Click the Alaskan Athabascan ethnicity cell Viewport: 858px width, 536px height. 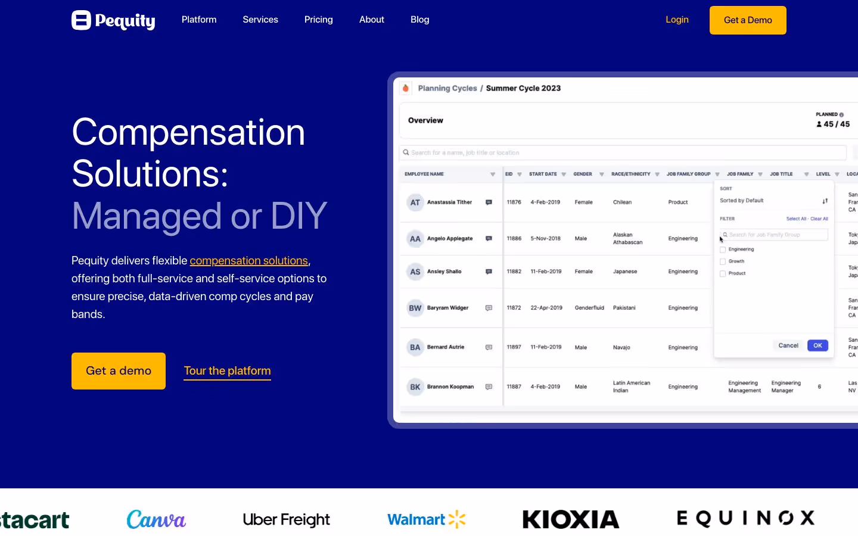[x=627, y=239]
